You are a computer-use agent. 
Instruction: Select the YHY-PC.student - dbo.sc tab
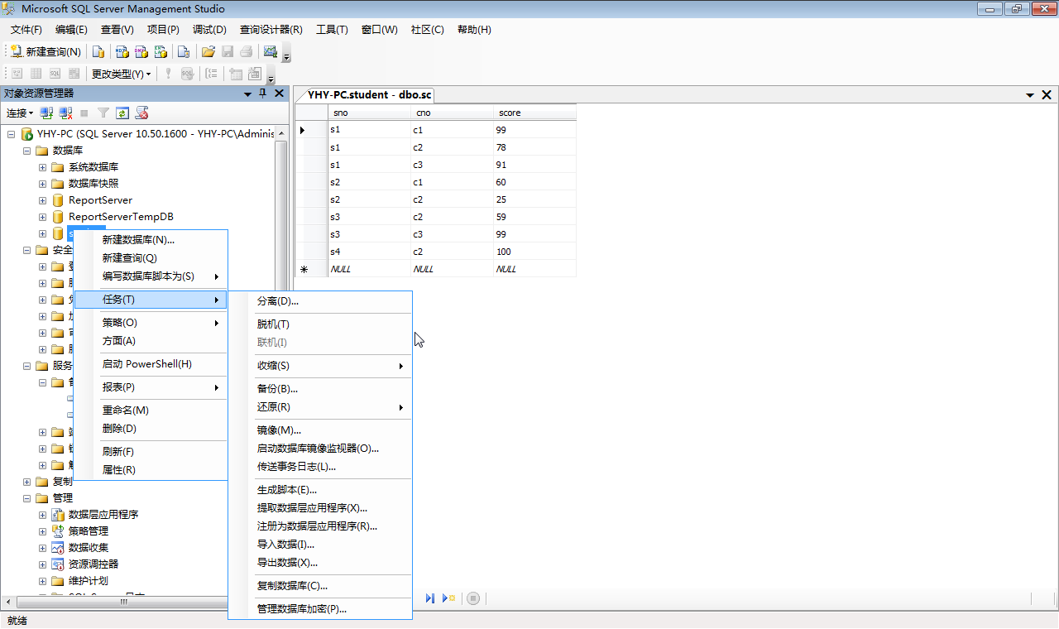pyautogui.click(x=369, y=94)
